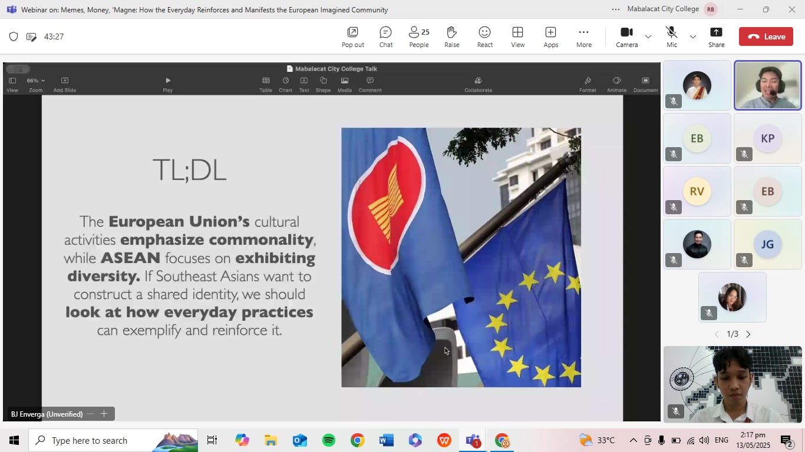
Task: Open File Explorer from the taskbar
Action: tap(270, 440)
